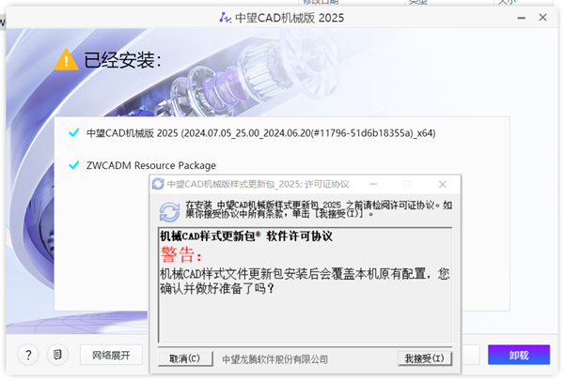Open the document log icon button

[x=57, y=355]
